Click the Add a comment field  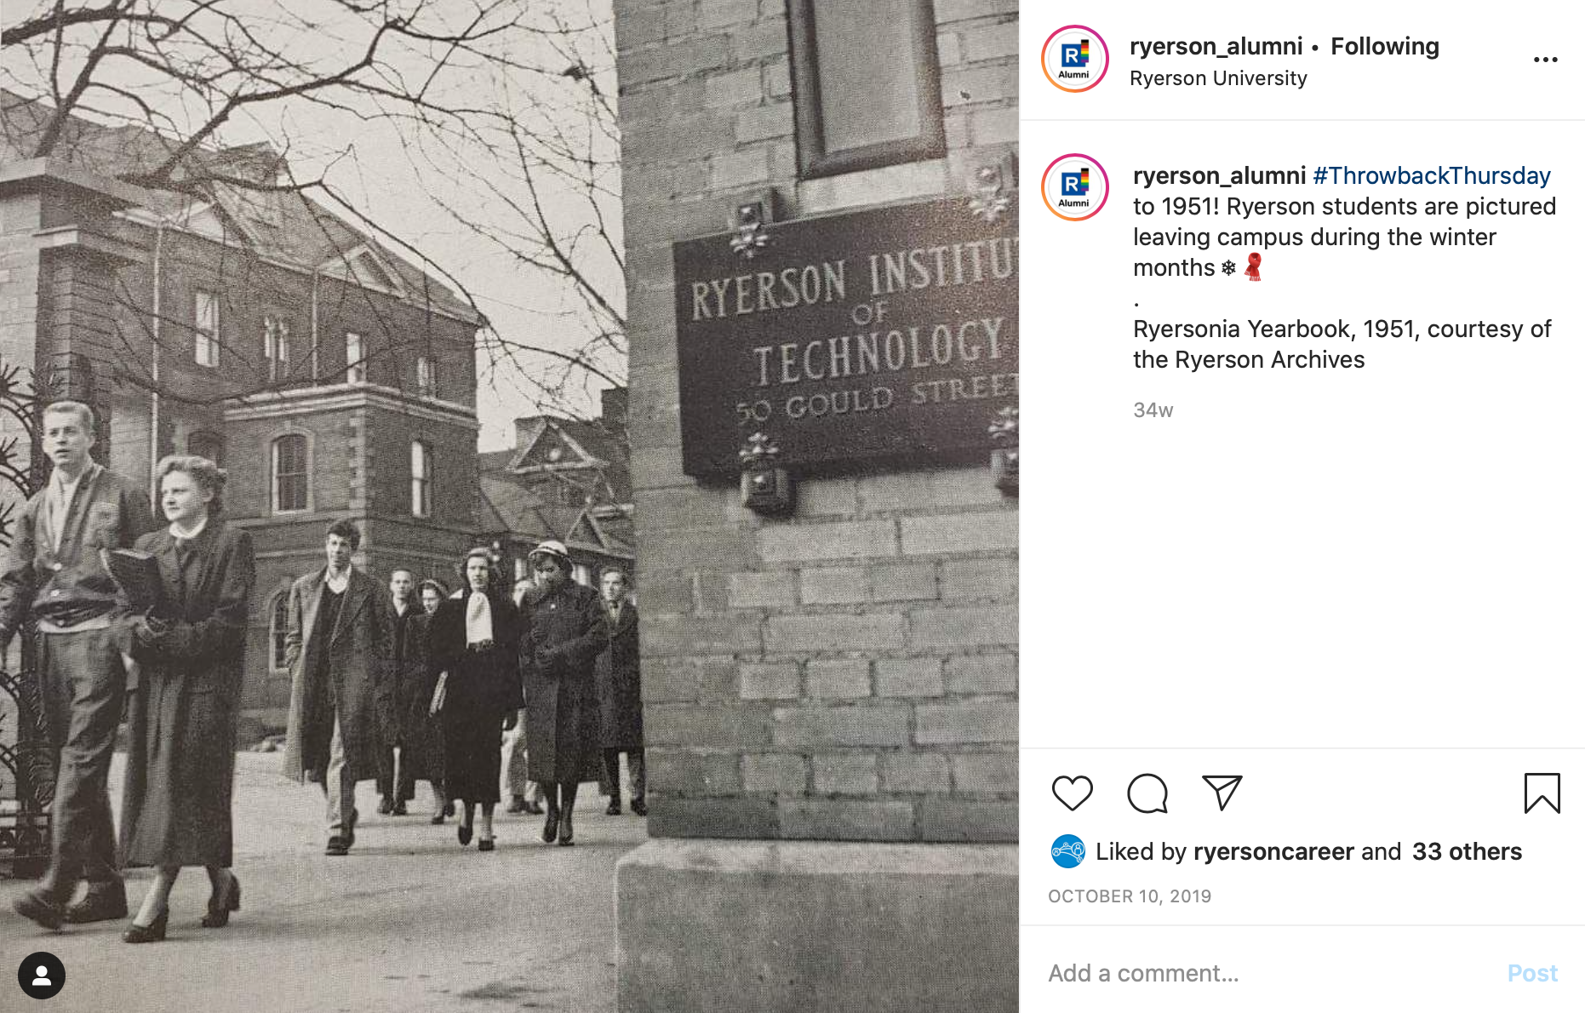1268,973
